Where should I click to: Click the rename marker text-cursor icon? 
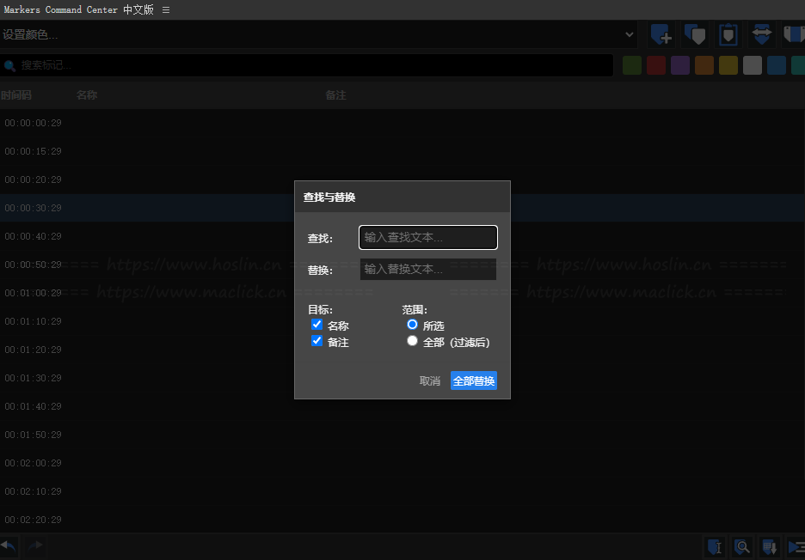pos(714,546)
